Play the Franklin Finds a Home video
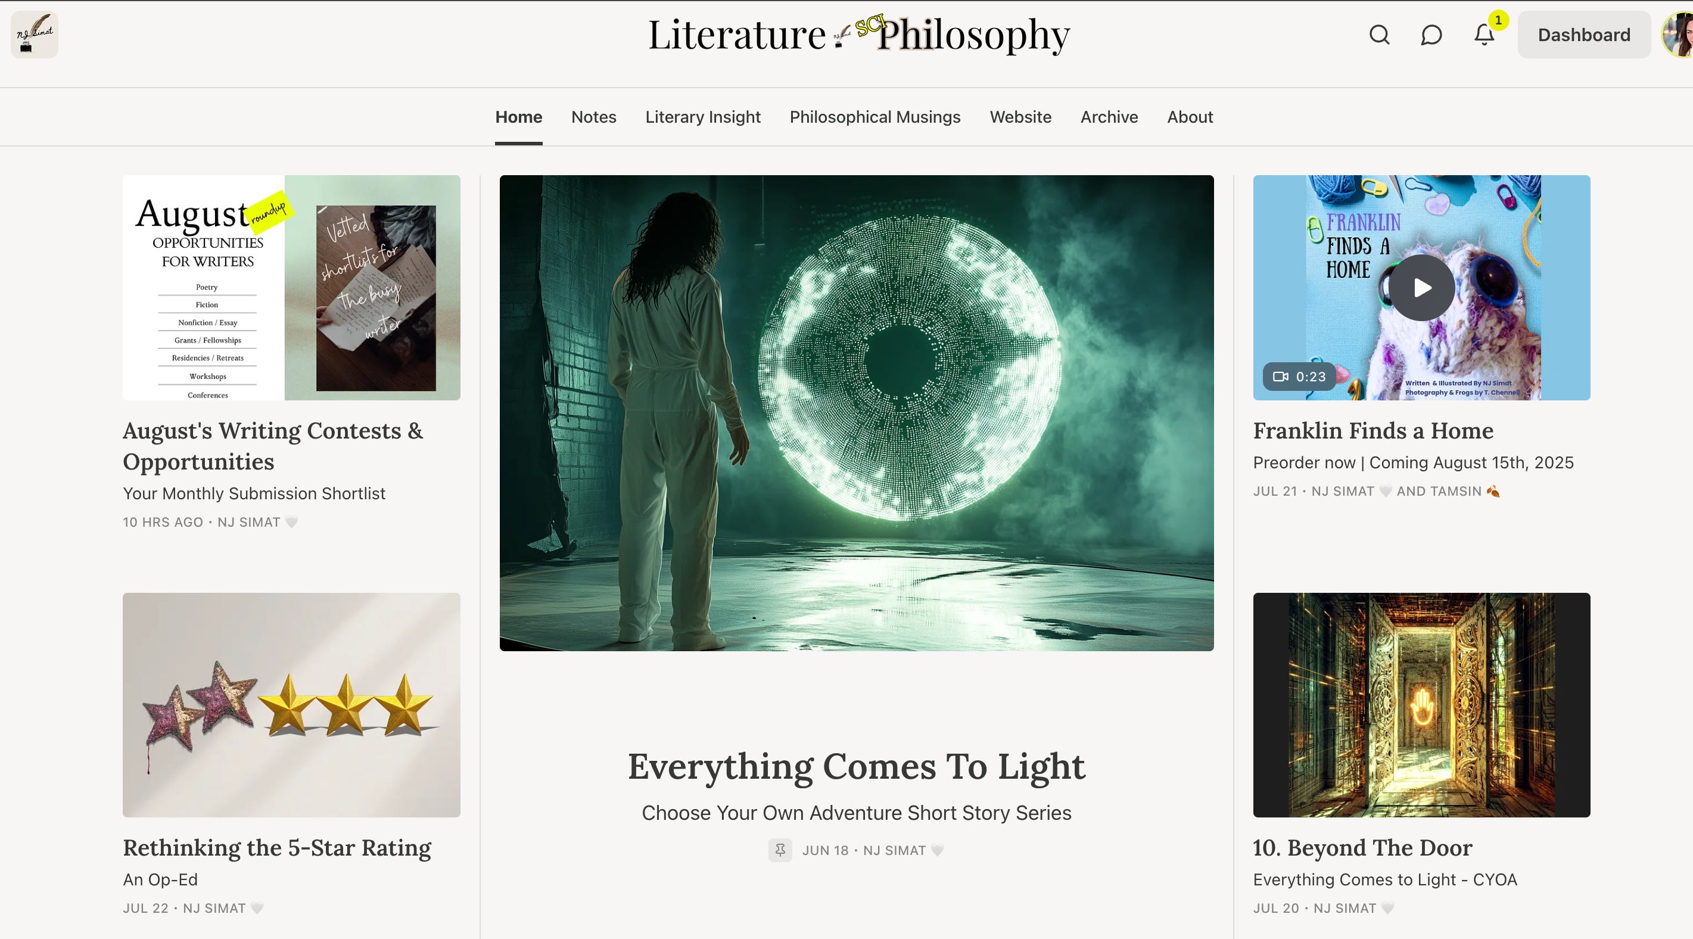Screen dimensions: 1693x939 tap(1421, 288)
